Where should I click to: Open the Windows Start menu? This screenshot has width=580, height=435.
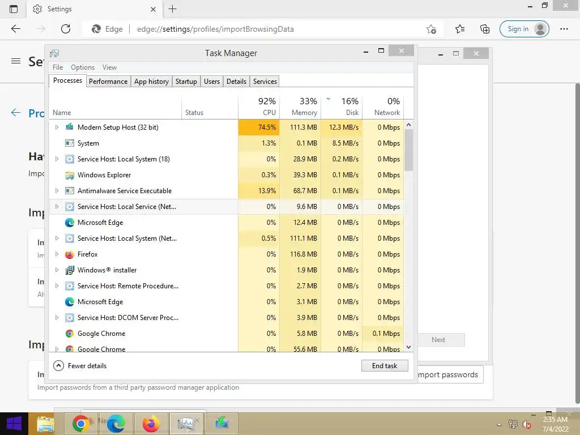pyautogui.click(x=14, y=424)
